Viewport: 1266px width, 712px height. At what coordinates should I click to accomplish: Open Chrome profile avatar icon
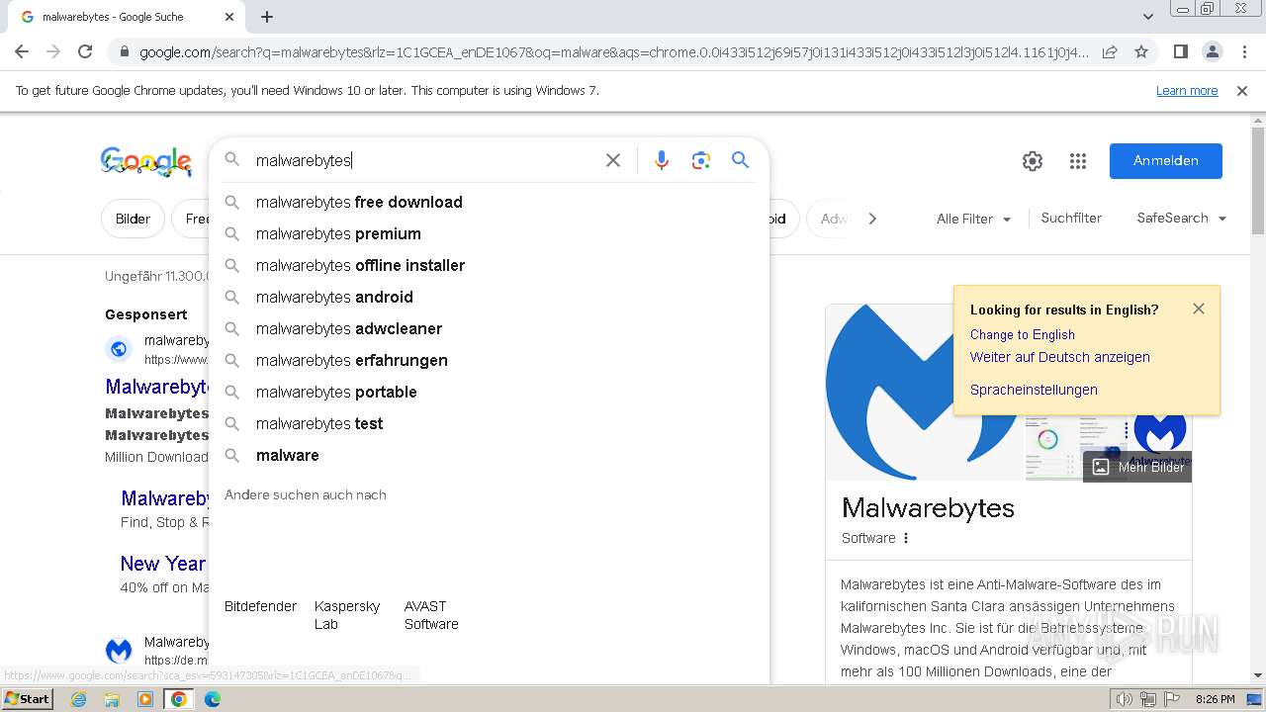[1212, 51]
